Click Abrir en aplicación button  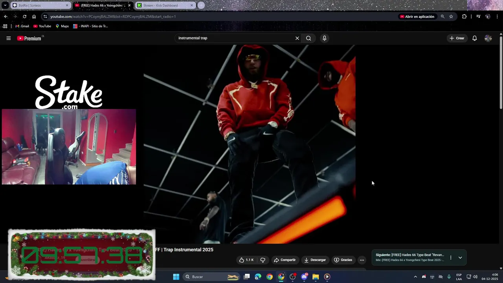417,17
